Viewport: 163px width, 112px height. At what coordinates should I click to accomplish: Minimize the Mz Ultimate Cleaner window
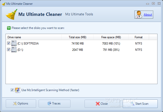tap(147, 4)
